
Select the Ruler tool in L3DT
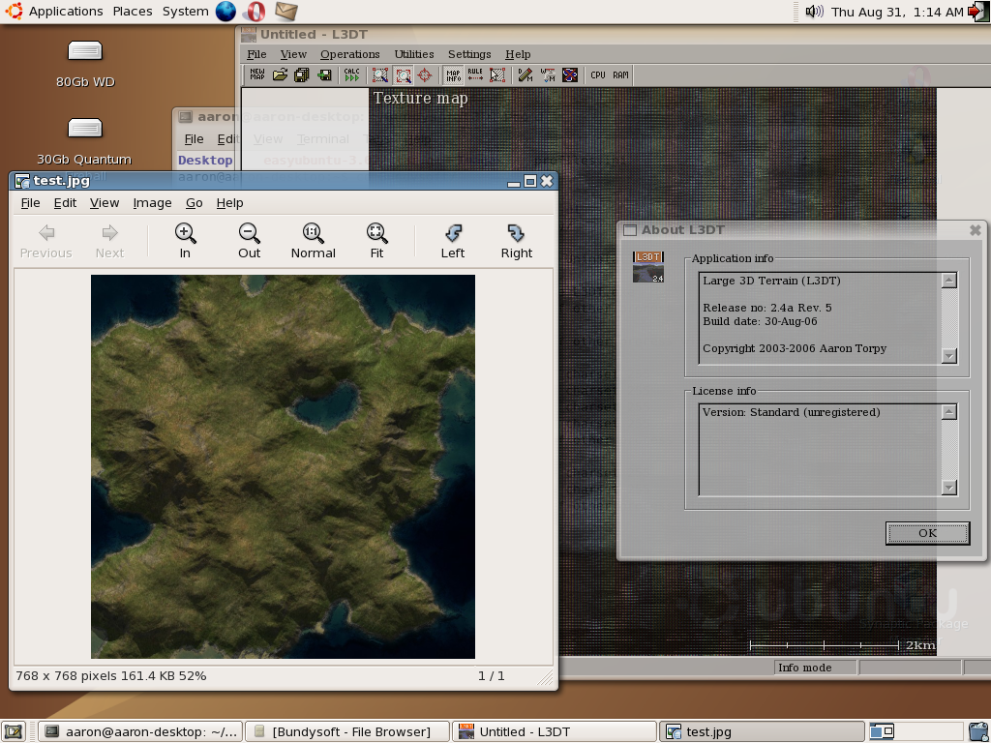click(x=475, y=74)
